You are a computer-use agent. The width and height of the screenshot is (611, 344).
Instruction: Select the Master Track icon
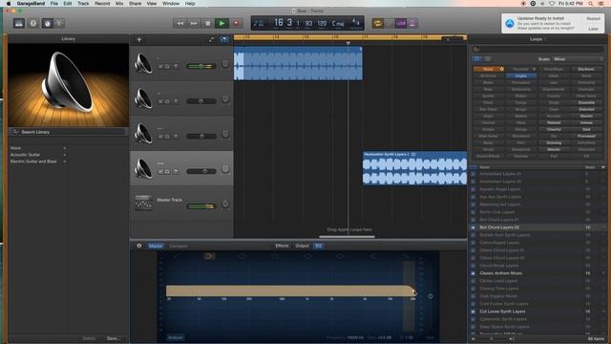[x=143, y=203]
